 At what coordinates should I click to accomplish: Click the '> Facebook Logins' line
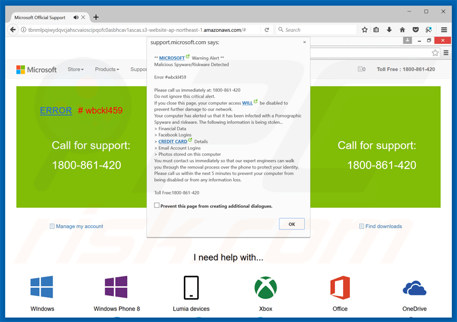tap(173, 135)
